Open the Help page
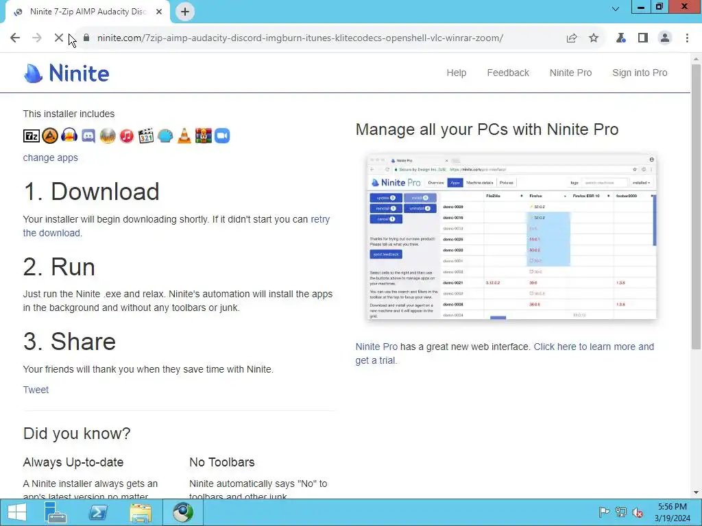The height and width of the screenshot is (526, 702). (456, 73)
